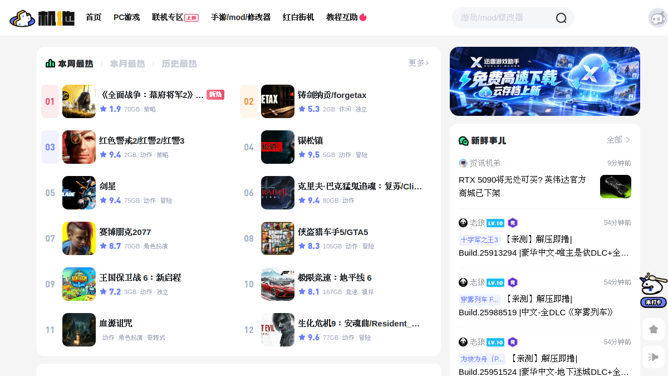Expand 全部 in the 新鲜事儿 panel
This screenshot has height=376, width=668.
pos(618,140)
